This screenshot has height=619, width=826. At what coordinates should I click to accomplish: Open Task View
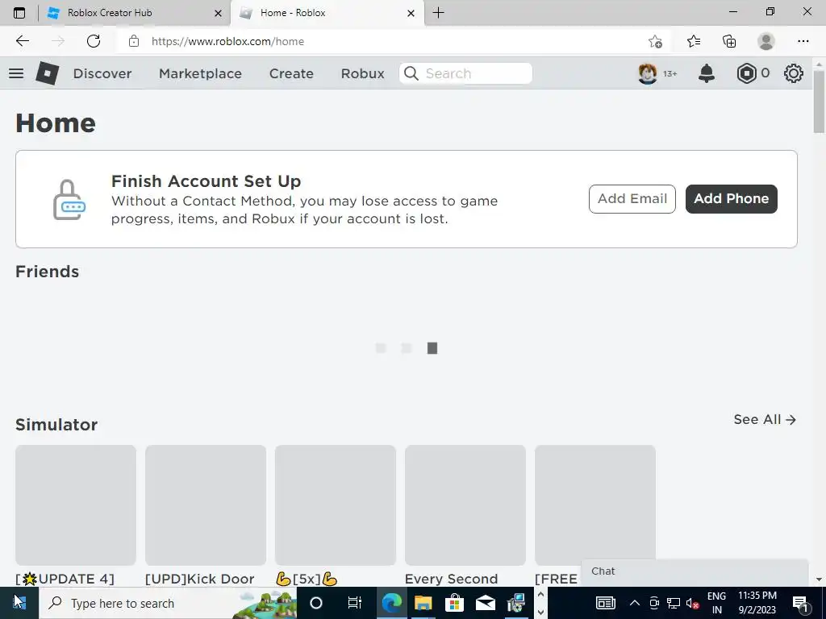[355, 603]
